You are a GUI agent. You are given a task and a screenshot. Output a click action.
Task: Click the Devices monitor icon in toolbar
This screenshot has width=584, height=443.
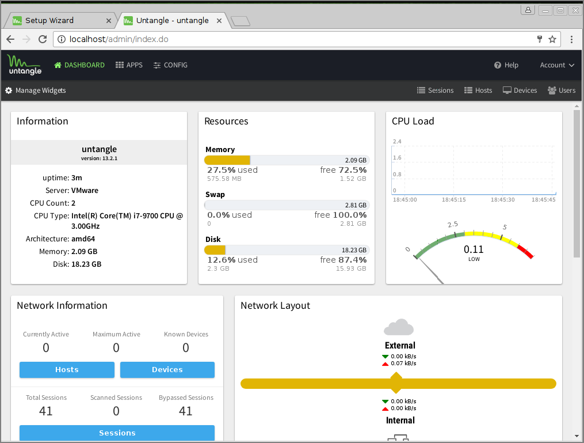point(507,90)
